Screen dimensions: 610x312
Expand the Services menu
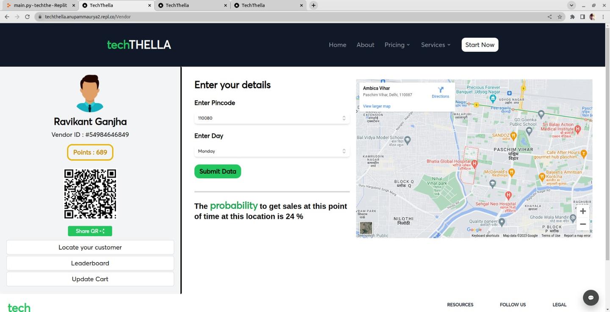click(435, 45)
